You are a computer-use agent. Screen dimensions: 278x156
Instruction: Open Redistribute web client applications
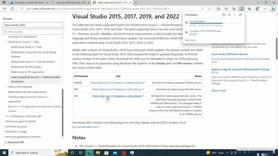pyautogui.click(x=27, y=92)
